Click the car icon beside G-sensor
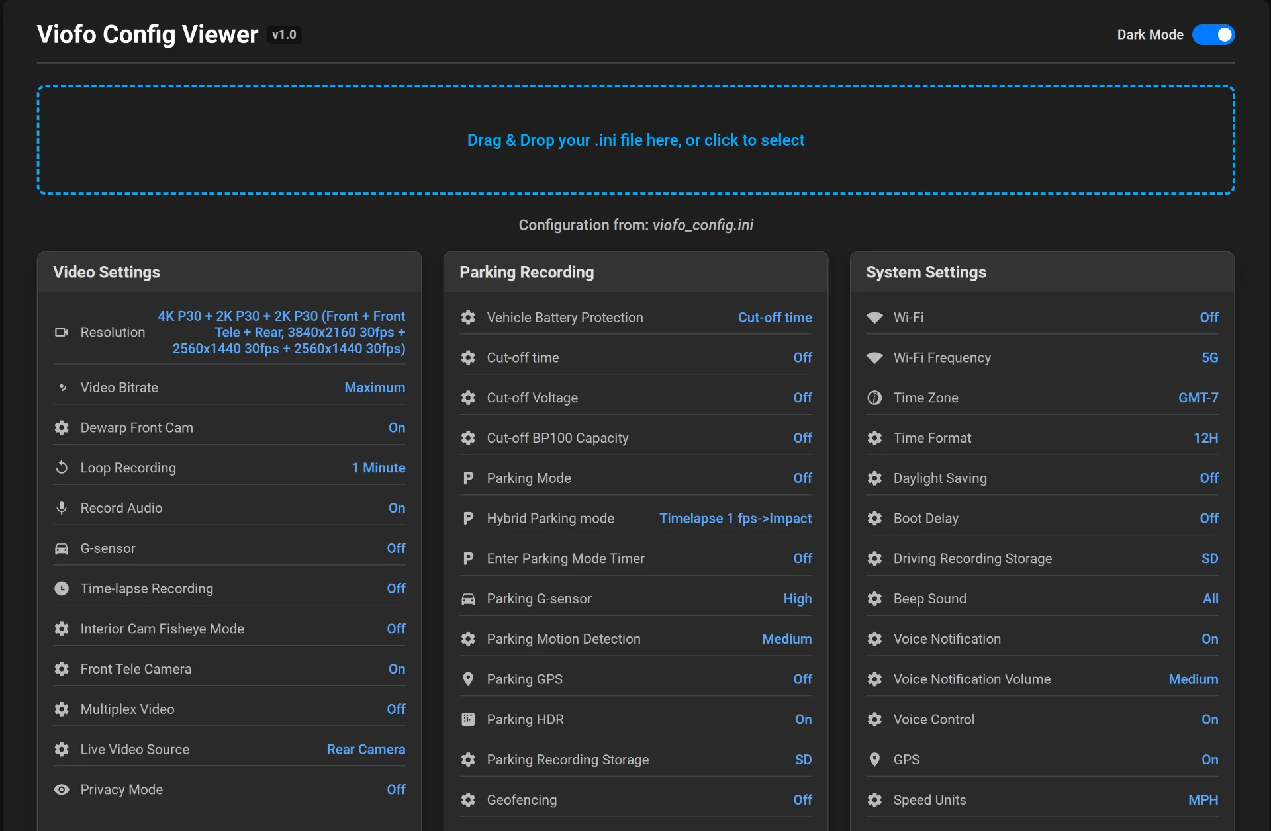This screenshot has width=1271, height=831. (62, 548)
